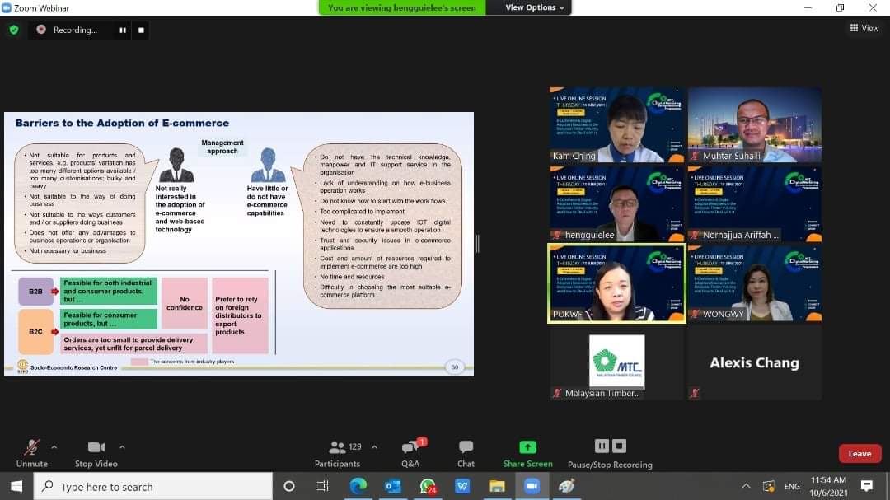This screenshot has height=500, width=890.
Task: Expand the arrow beside Participants
Action: pyautogui.click(x=375, y=447)
